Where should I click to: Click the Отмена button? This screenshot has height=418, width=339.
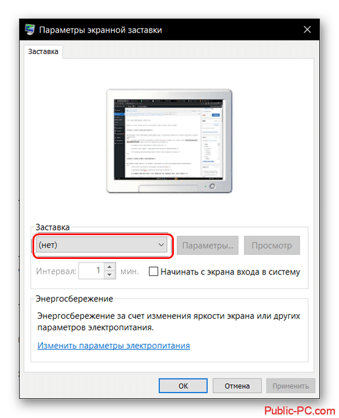coord(237,385)
